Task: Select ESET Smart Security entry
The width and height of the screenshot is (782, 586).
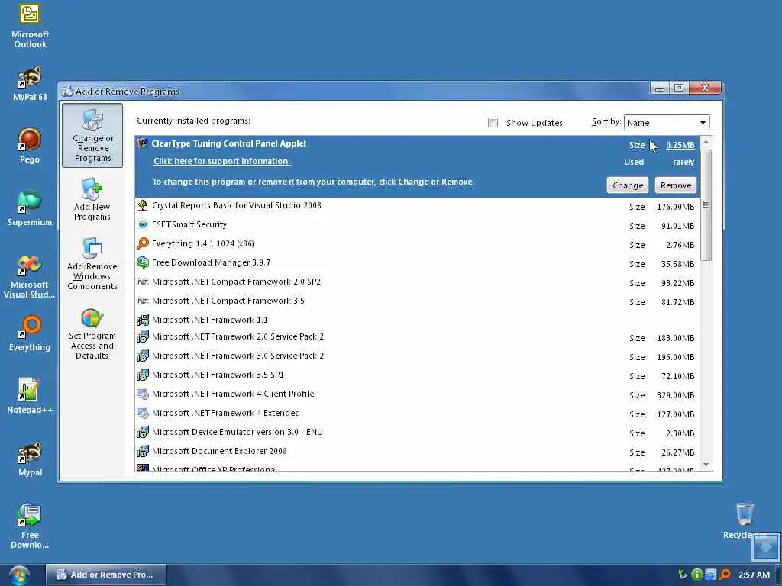Action: coord(417,225)
